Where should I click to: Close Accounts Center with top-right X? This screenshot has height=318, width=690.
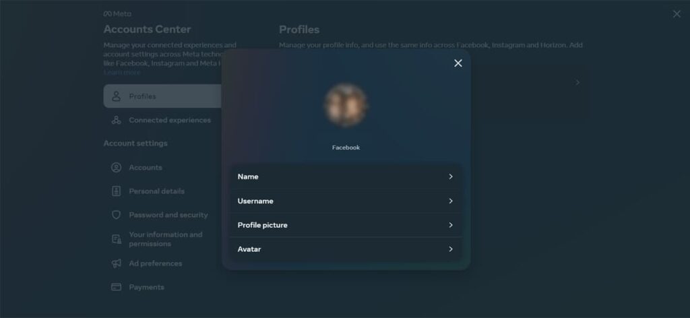(677, 14)
